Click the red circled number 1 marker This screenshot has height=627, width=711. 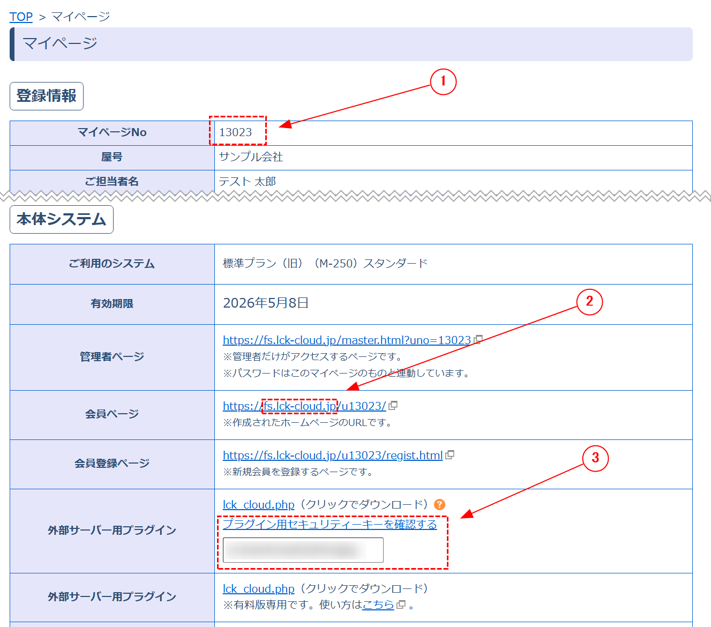pyautogui.click(x=443, y=82)
